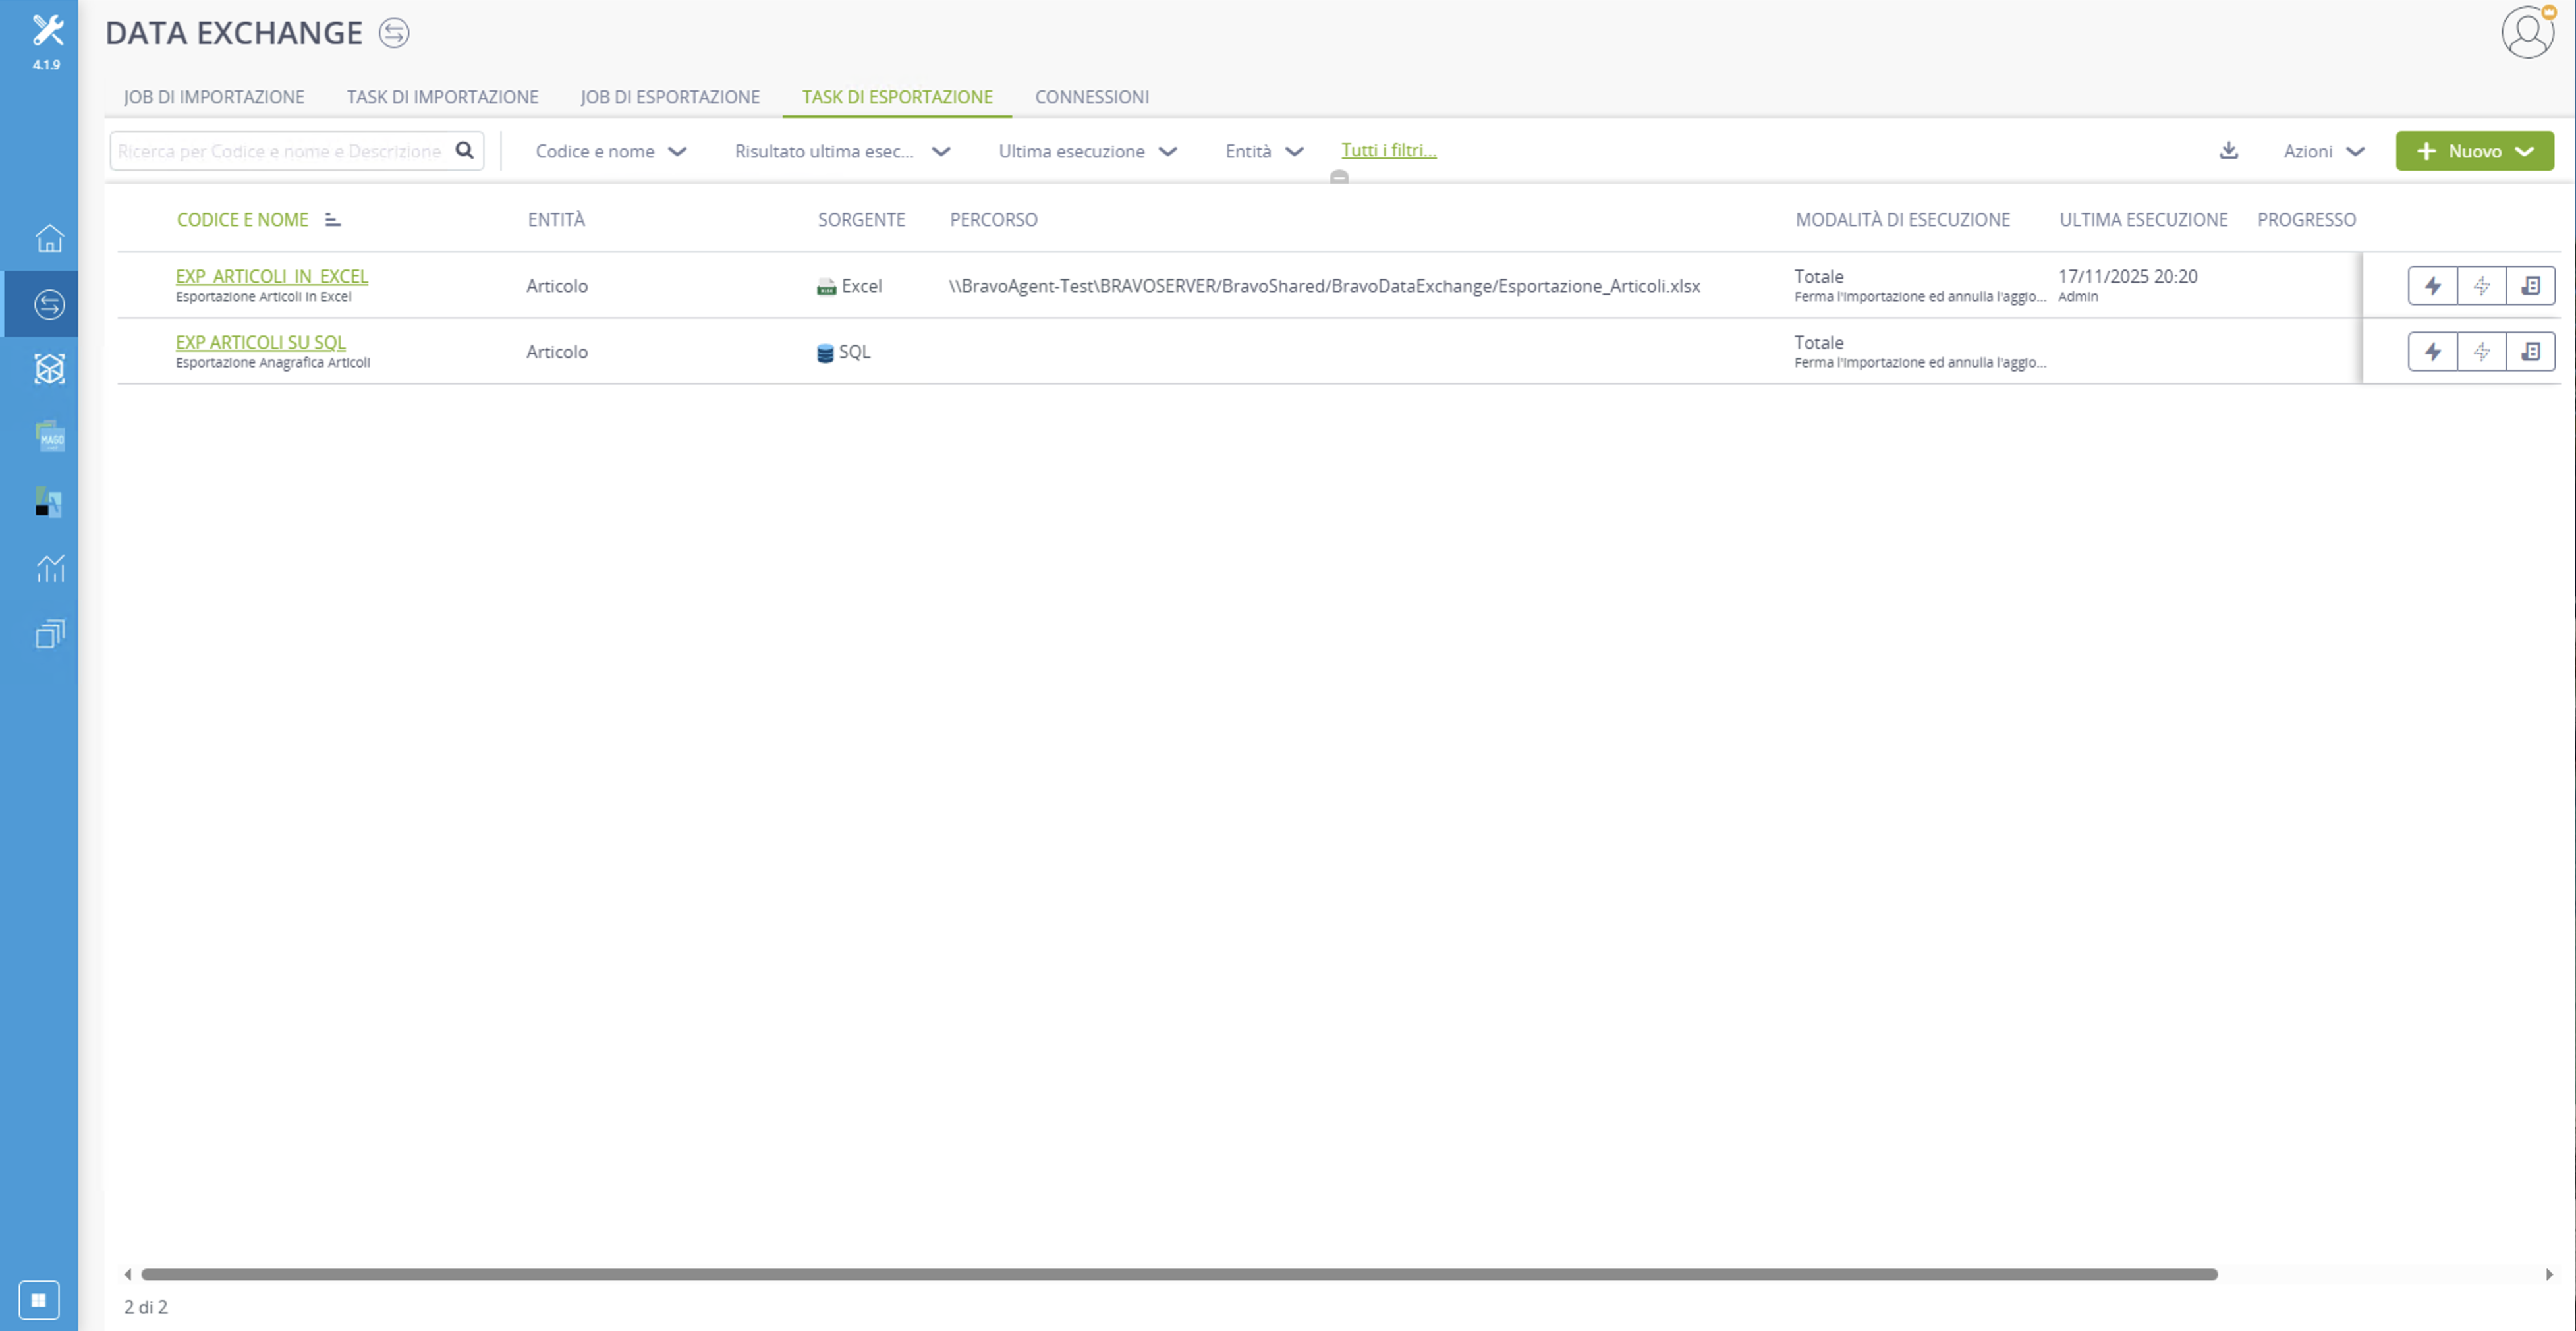Image resolution: width=2576 pixels, height=1331 pixels.
Task: Click the download export icon
Action: tap(2229, 151)
